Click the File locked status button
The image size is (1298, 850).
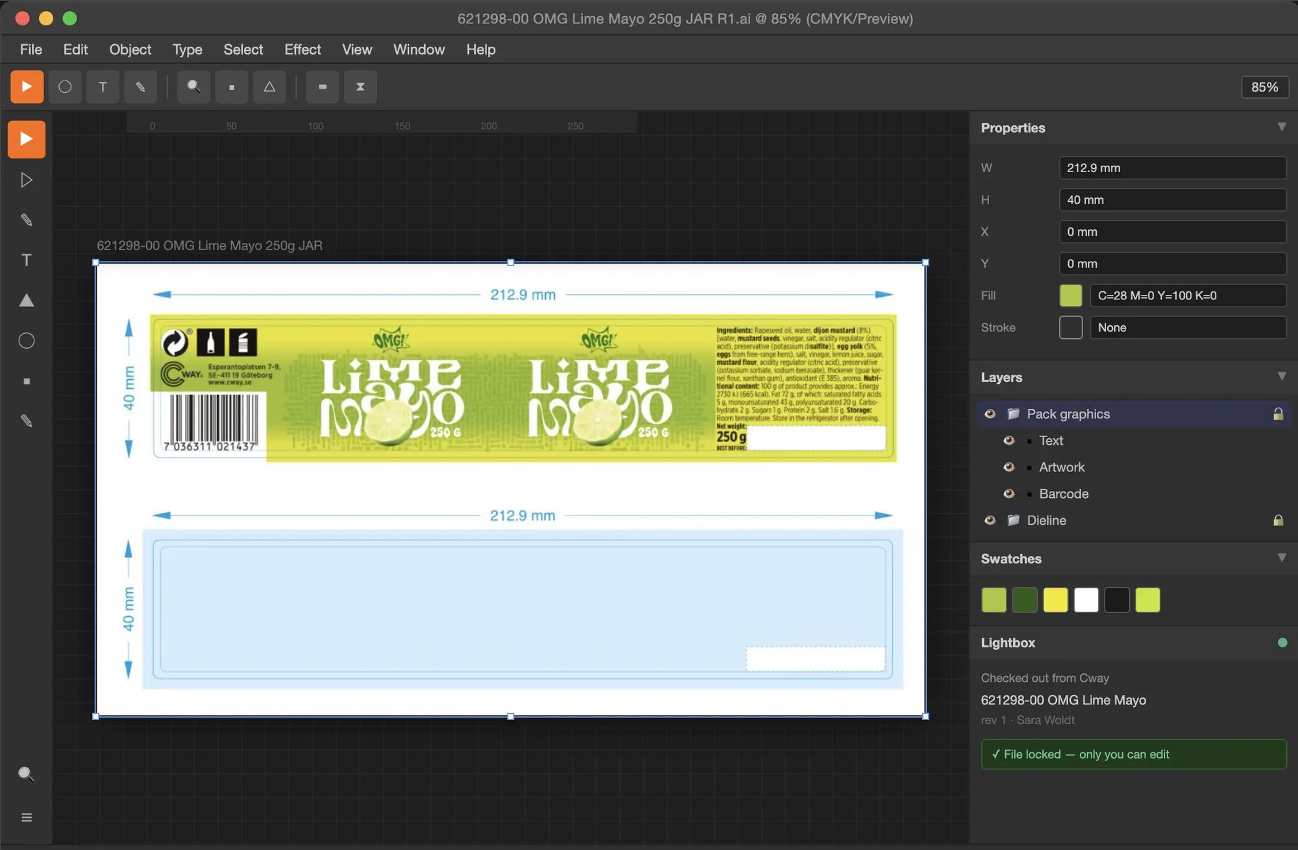coord(1134,755)
